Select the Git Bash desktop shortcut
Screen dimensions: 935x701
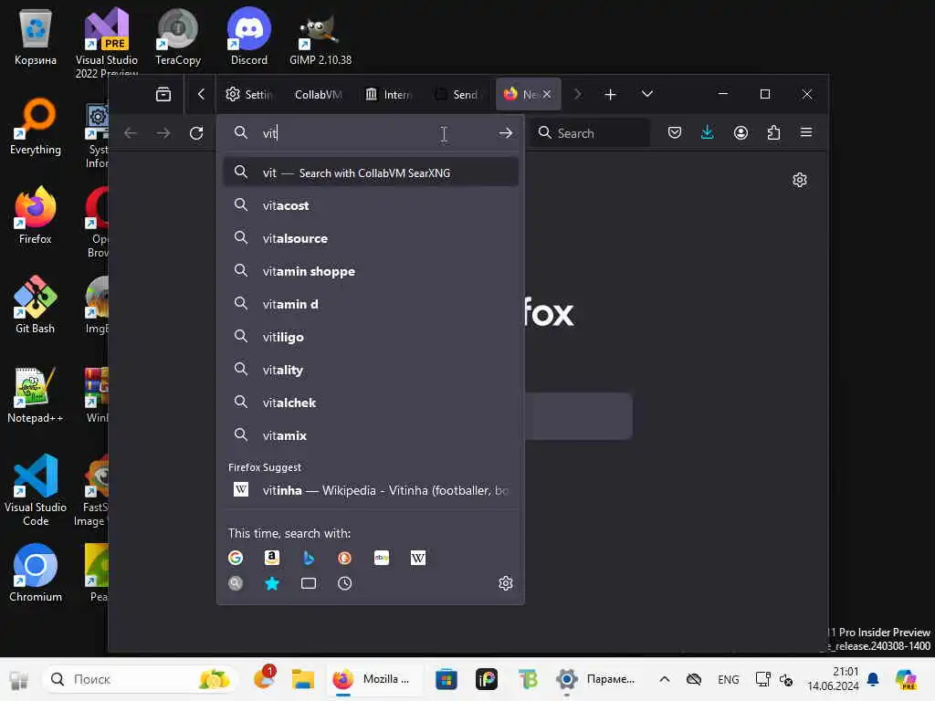click(36, 305)
